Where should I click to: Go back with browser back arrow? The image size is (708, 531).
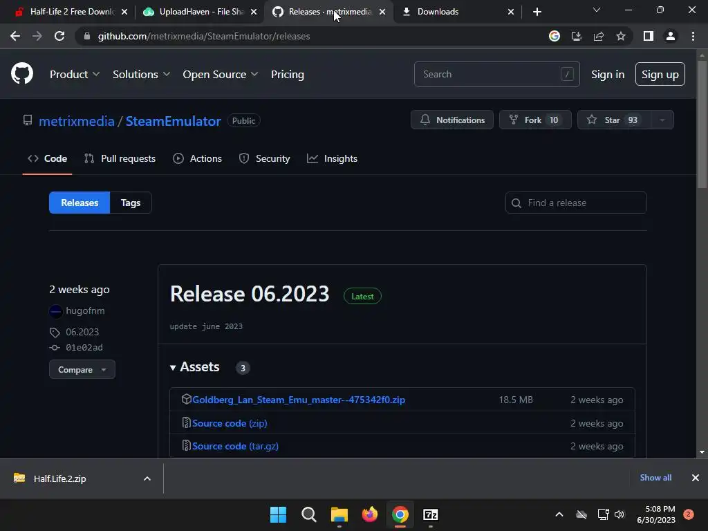point(15,36)
